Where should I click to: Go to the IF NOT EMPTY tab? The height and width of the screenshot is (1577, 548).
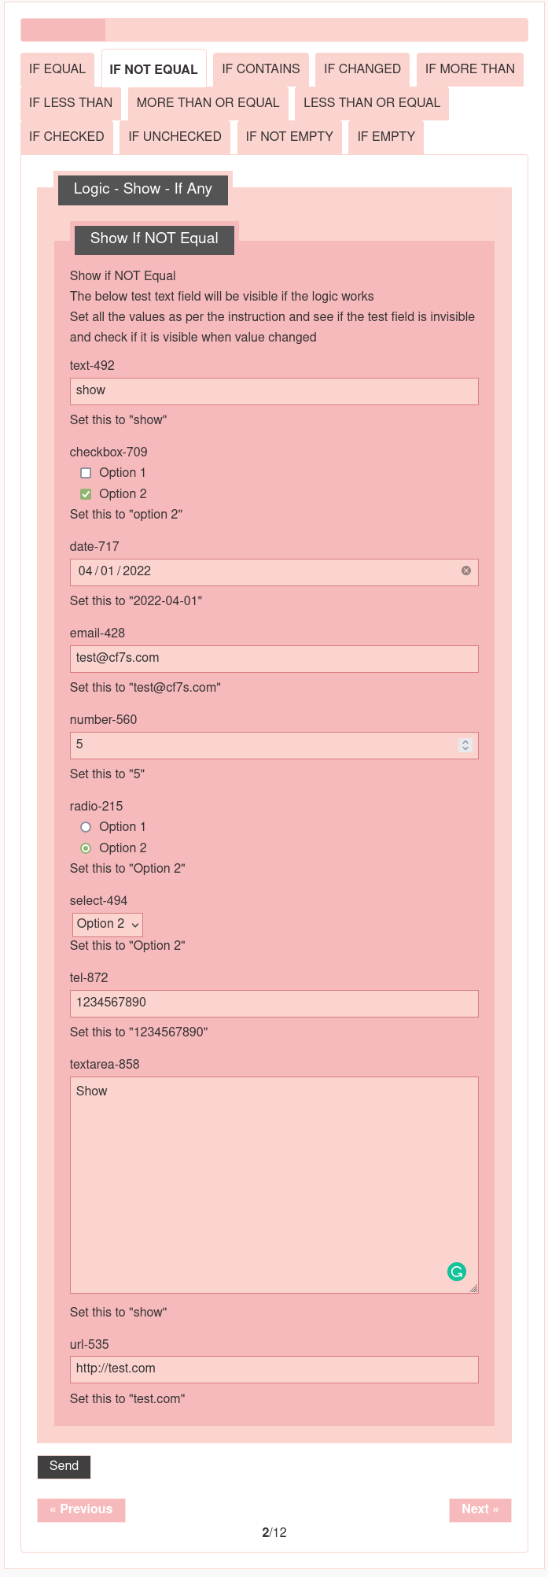tap(289, 137)
